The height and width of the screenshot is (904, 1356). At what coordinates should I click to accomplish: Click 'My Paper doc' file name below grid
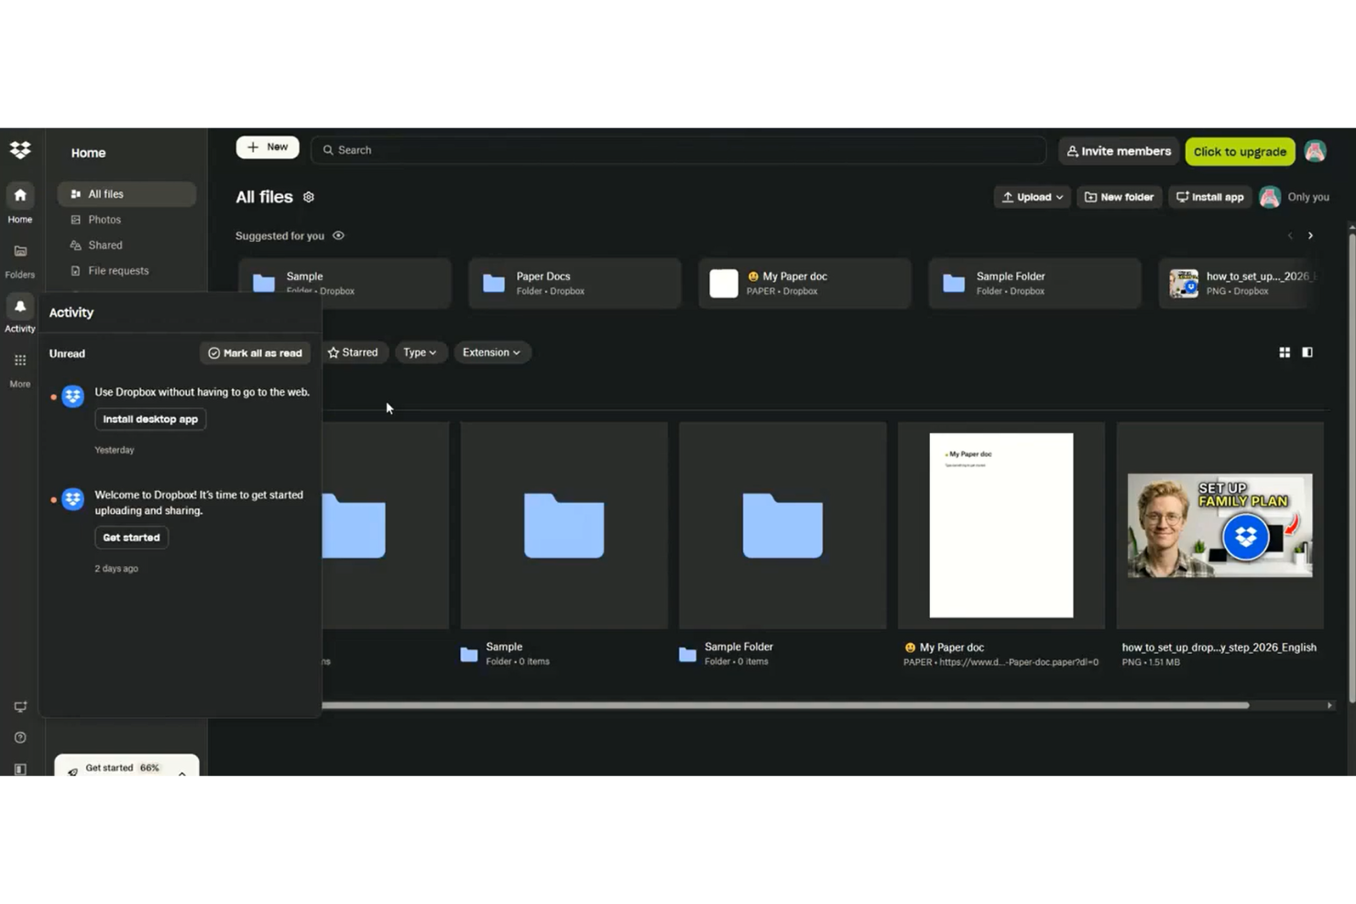click(952, 648)
